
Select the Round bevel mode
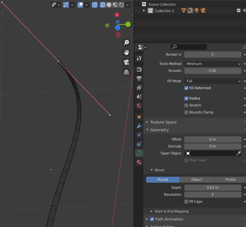click(163, 180)
